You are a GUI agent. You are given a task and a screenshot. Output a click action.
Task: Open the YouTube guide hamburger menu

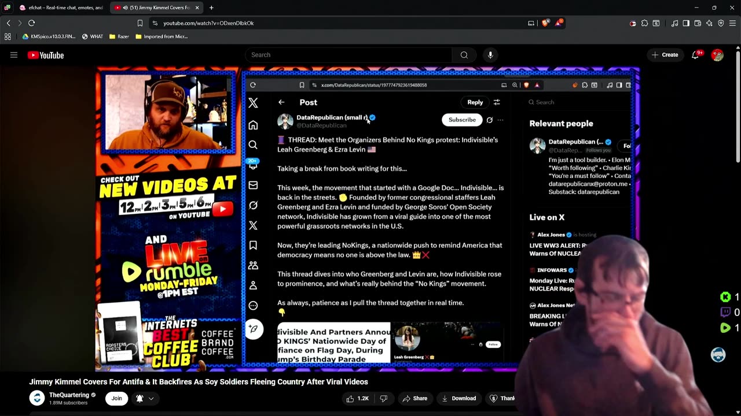click(x=14, y=55)
